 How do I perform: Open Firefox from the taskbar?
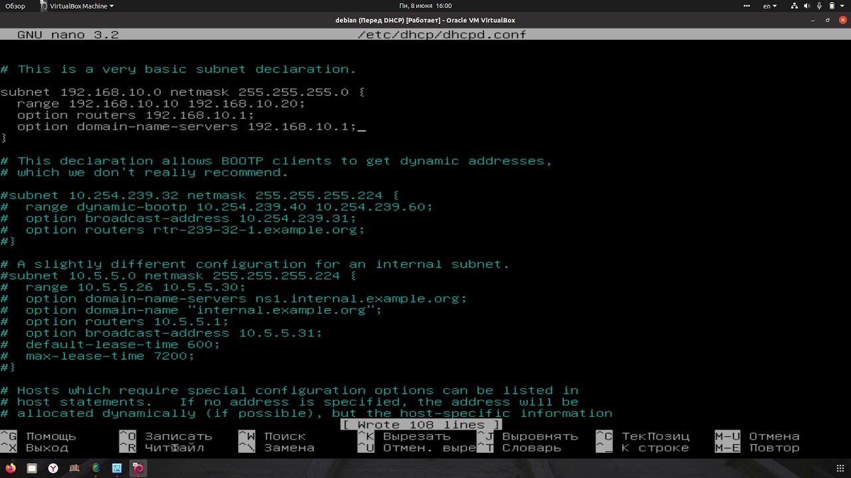10,468
